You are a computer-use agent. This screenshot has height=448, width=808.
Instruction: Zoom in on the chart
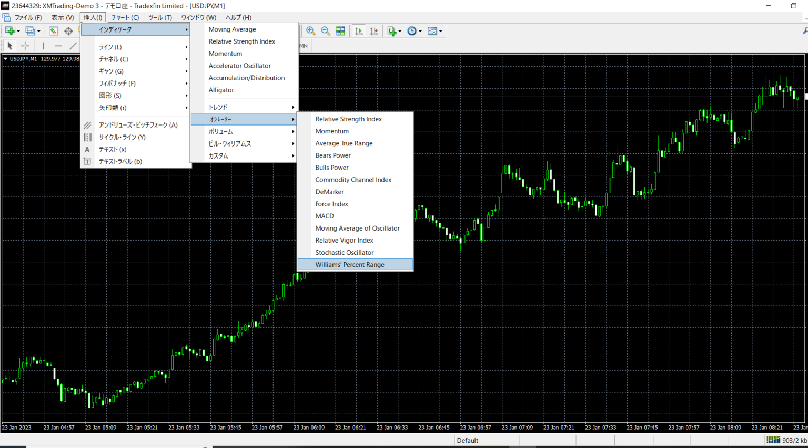[310, 30]
